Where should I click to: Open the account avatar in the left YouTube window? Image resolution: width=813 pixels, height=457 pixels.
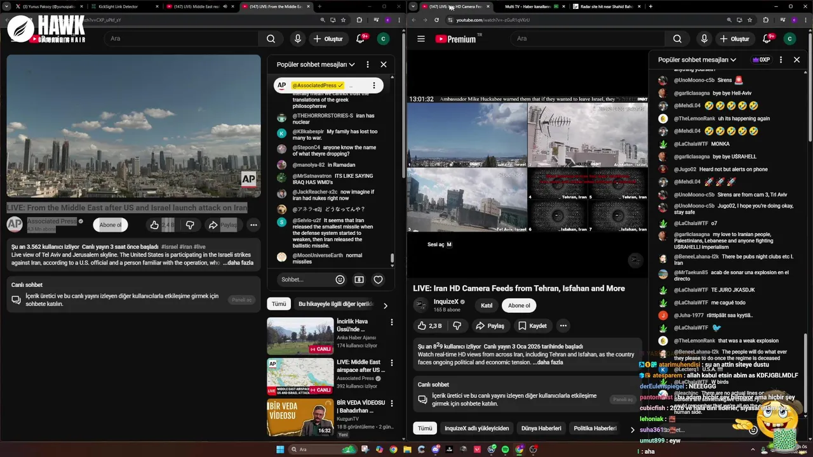tap(383, 39)
